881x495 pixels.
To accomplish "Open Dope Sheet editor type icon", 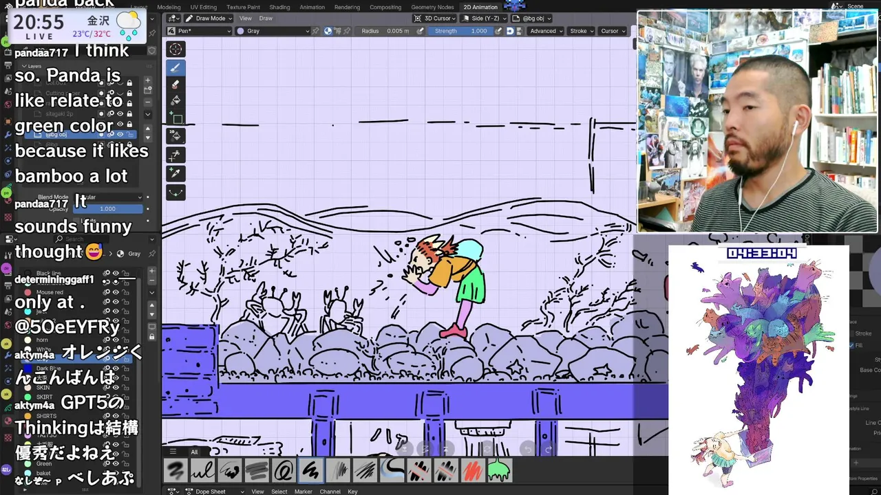I will [173, 492].
